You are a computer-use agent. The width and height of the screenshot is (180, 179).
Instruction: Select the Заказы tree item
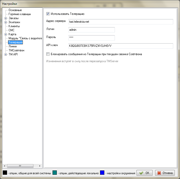click(x=14, y=18)
